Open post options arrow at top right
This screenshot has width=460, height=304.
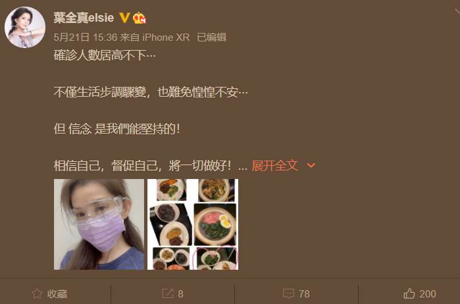457,12
